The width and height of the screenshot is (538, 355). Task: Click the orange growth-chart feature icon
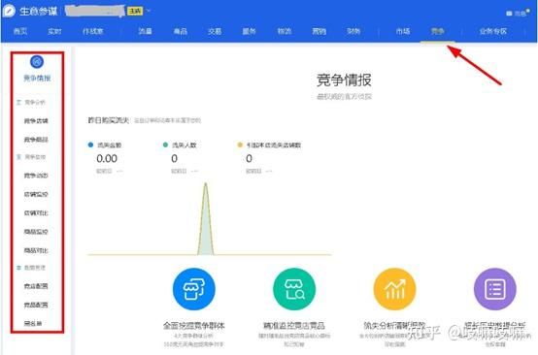tap(394, 289)
